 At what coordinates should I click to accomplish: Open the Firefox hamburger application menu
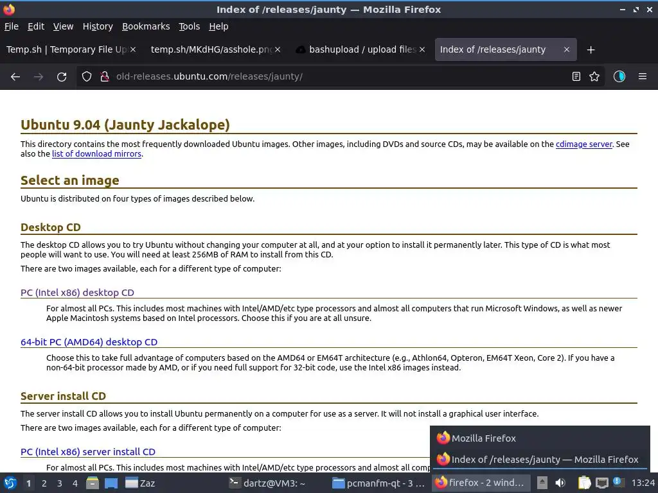643,77
